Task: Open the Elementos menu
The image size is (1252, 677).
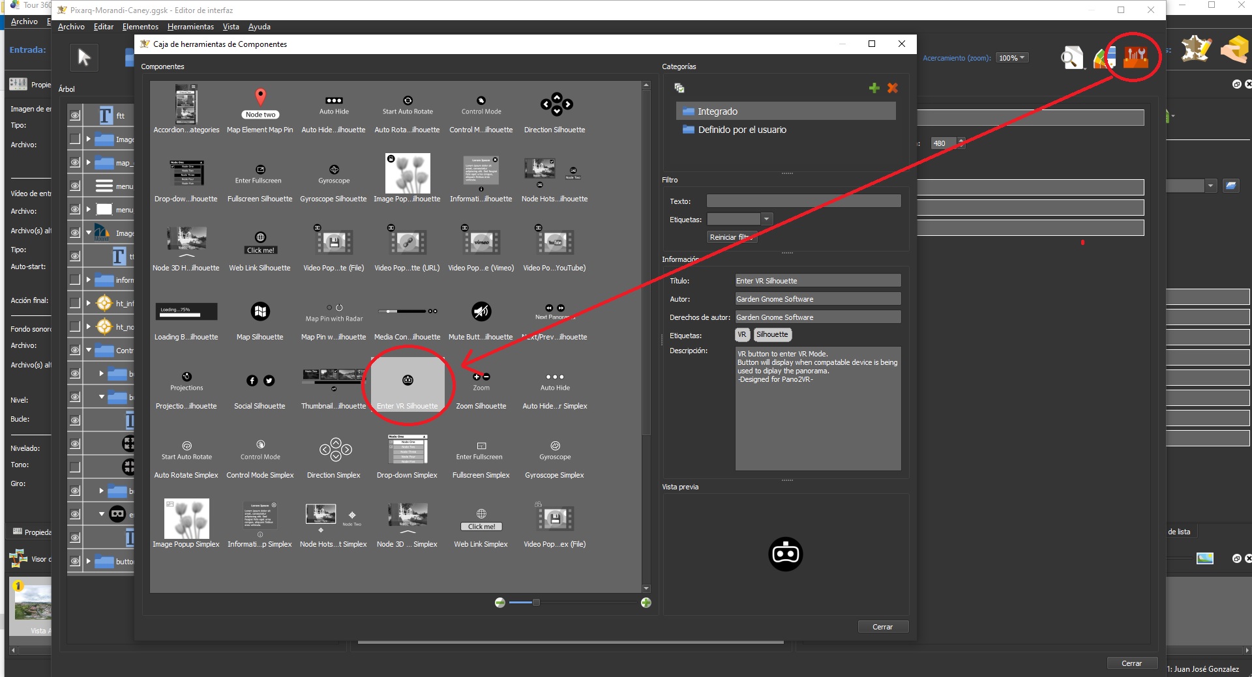Action: coord(140,27)
